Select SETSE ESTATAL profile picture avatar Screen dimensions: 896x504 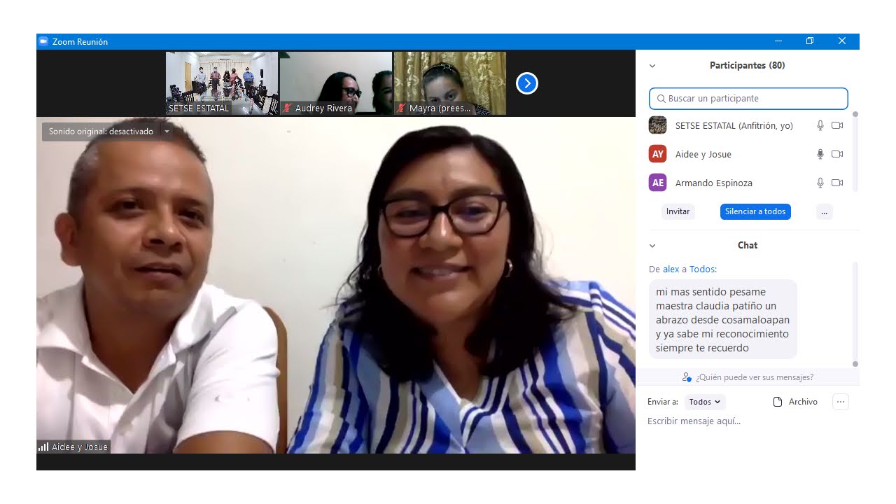click(x=657, y=125)
